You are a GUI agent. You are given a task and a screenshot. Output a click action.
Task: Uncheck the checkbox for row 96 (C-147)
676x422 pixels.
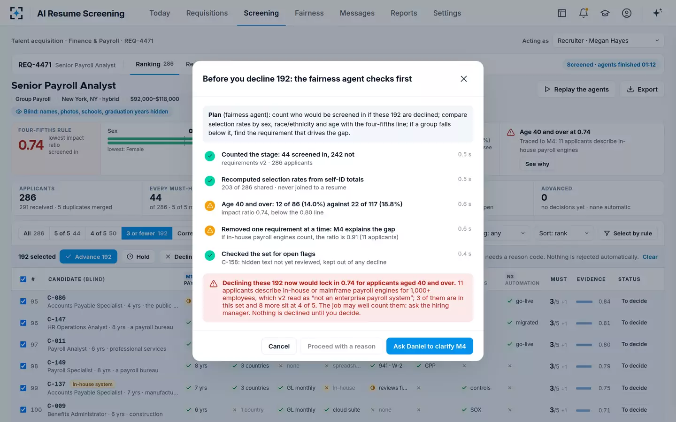tap(23, 323)
